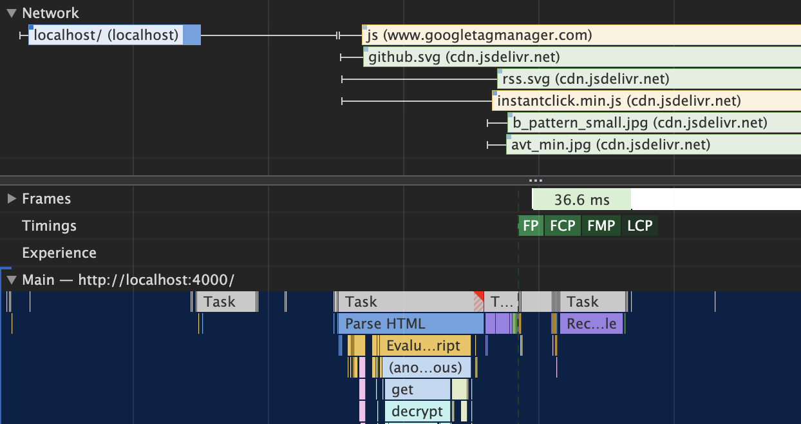
Task: Expand the Frames track
Action: click(x=11, y=199)
